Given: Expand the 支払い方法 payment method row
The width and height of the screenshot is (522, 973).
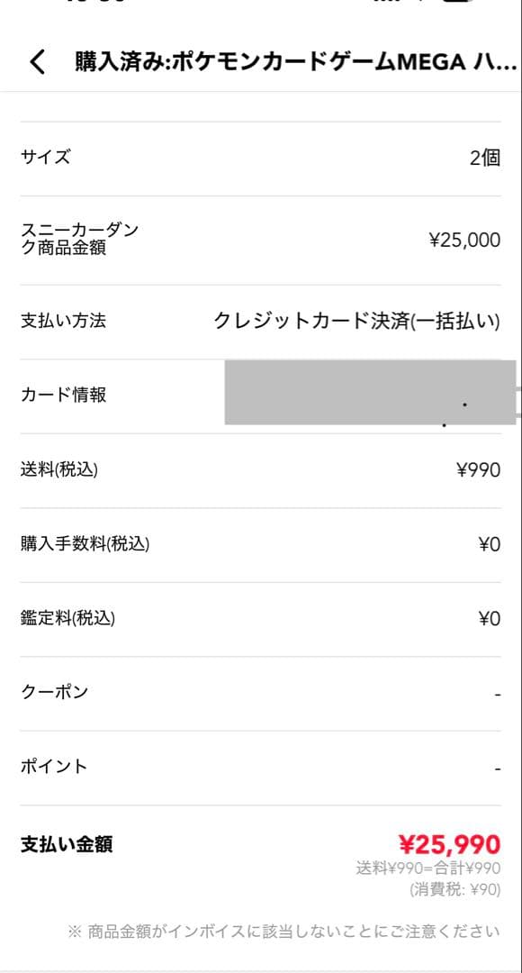Looking at the screenshot, I should pyautogui.click(x=261, y=319).
